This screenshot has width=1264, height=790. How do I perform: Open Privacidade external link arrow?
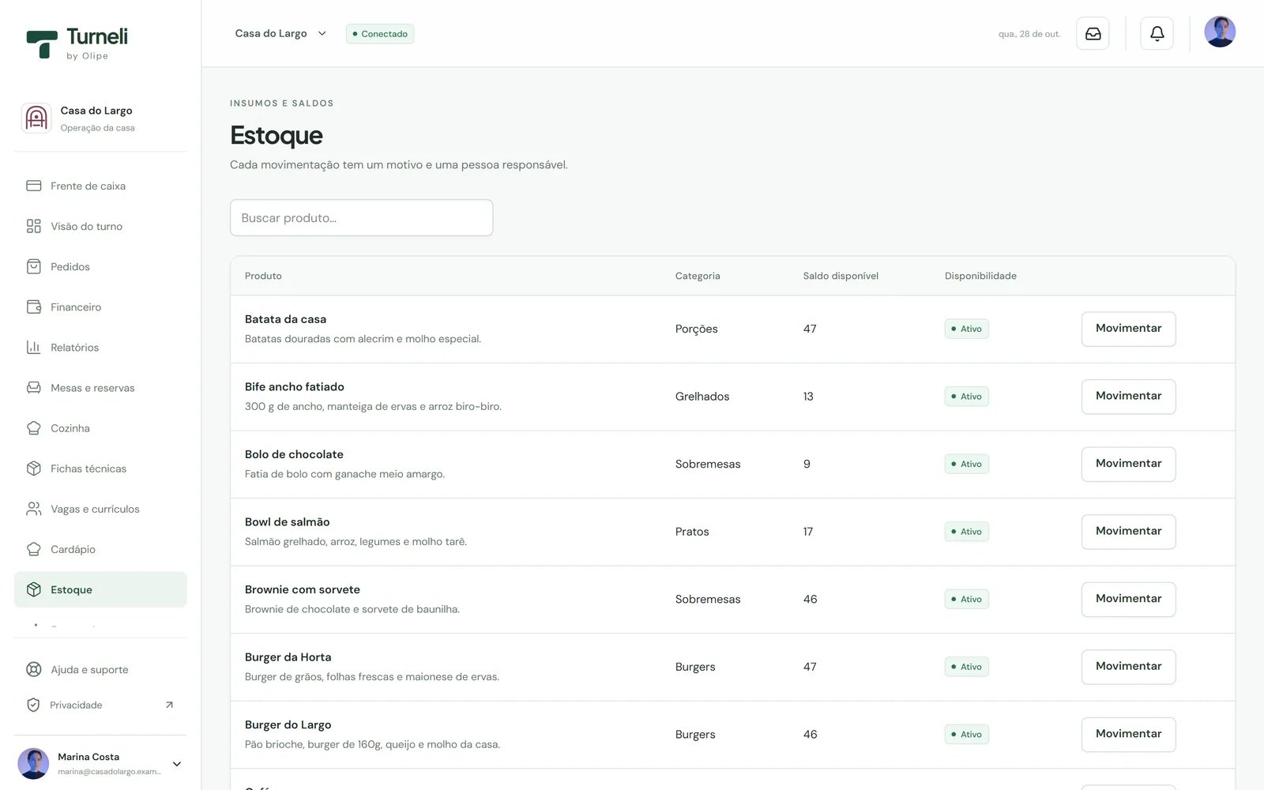click(169, 705)
